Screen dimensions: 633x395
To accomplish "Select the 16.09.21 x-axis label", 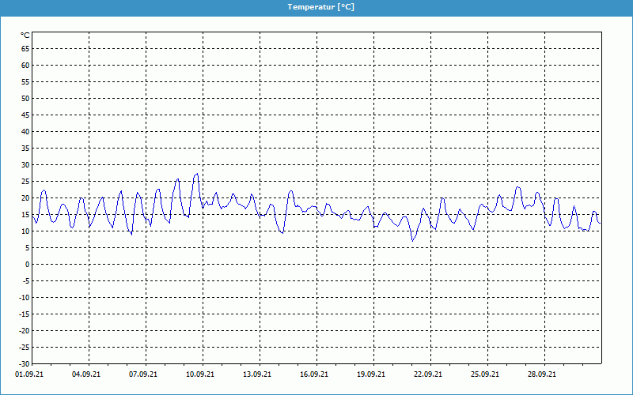I will tap(314, 374).
